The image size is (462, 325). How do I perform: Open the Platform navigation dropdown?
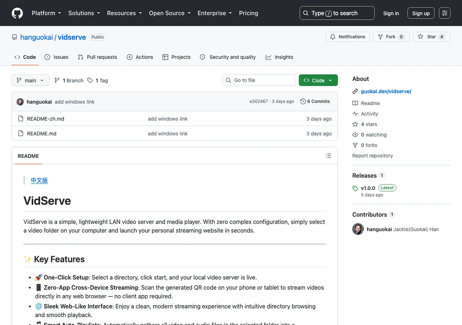tap(46, 13)
